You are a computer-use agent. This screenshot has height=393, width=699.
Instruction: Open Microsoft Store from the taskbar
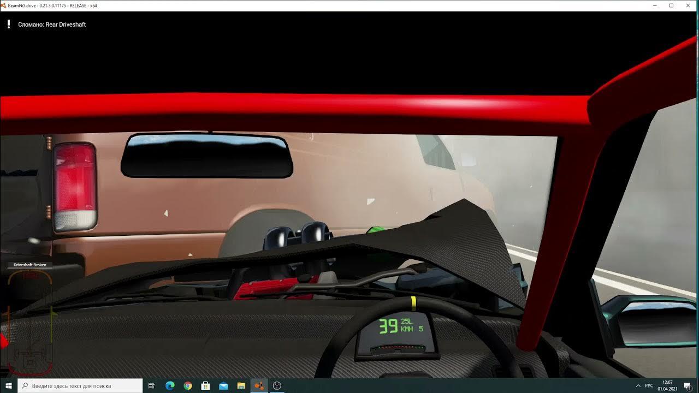tap(205, 386)
